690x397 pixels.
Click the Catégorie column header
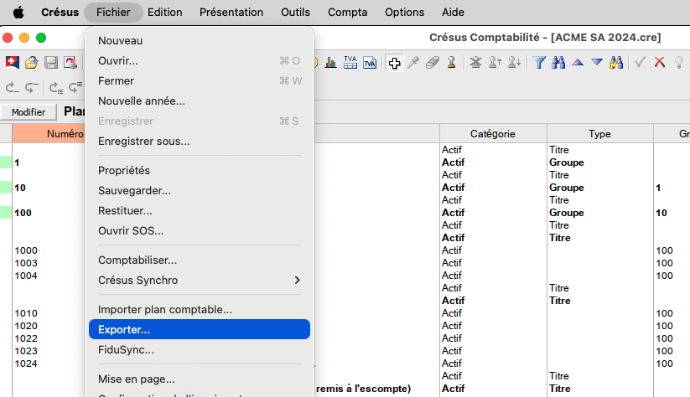(493, 134)
